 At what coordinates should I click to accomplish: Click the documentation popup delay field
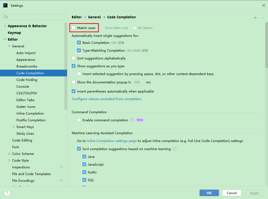[x=138, y=82]
